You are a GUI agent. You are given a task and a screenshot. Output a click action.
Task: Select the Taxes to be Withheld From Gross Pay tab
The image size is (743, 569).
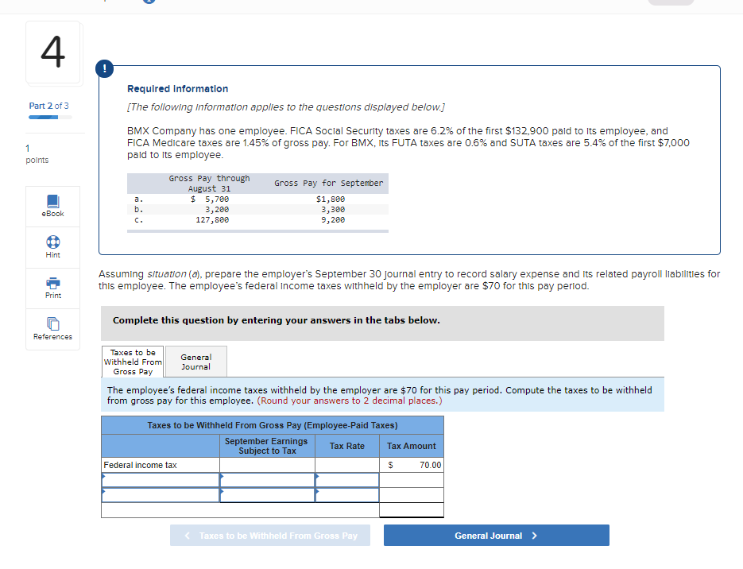pos(133,362)
